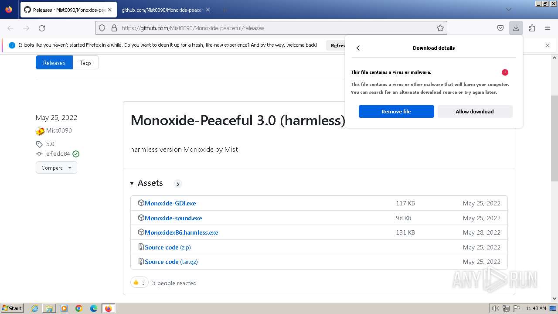Open the efedc84 commit link
This screenshot has height=314, width=558.
[58, 154]
